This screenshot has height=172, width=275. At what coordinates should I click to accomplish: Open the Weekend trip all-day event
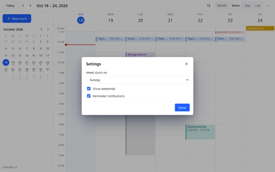(260, 28)
